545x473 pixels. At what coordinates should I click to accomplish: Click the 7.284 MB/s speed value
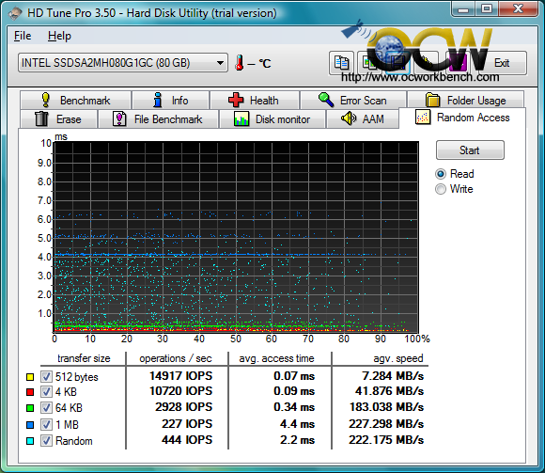tap(393, 376)
